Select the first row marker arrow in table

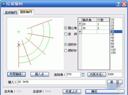[x=80, y=24]
